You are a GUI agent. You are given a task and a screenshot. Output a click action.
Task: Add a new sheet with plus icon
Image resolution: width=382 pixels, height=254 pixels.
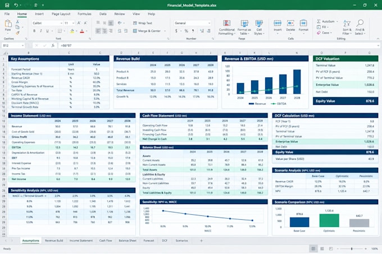(x=201, y=241)
